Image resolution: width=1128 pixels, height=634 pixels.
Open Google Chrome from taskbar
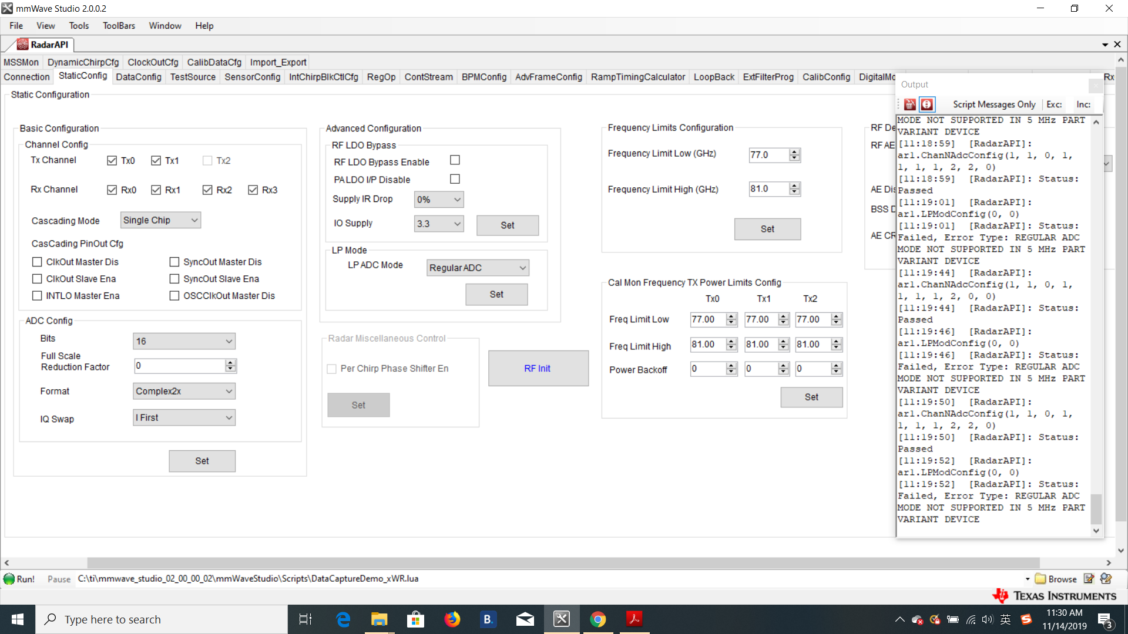597,619
